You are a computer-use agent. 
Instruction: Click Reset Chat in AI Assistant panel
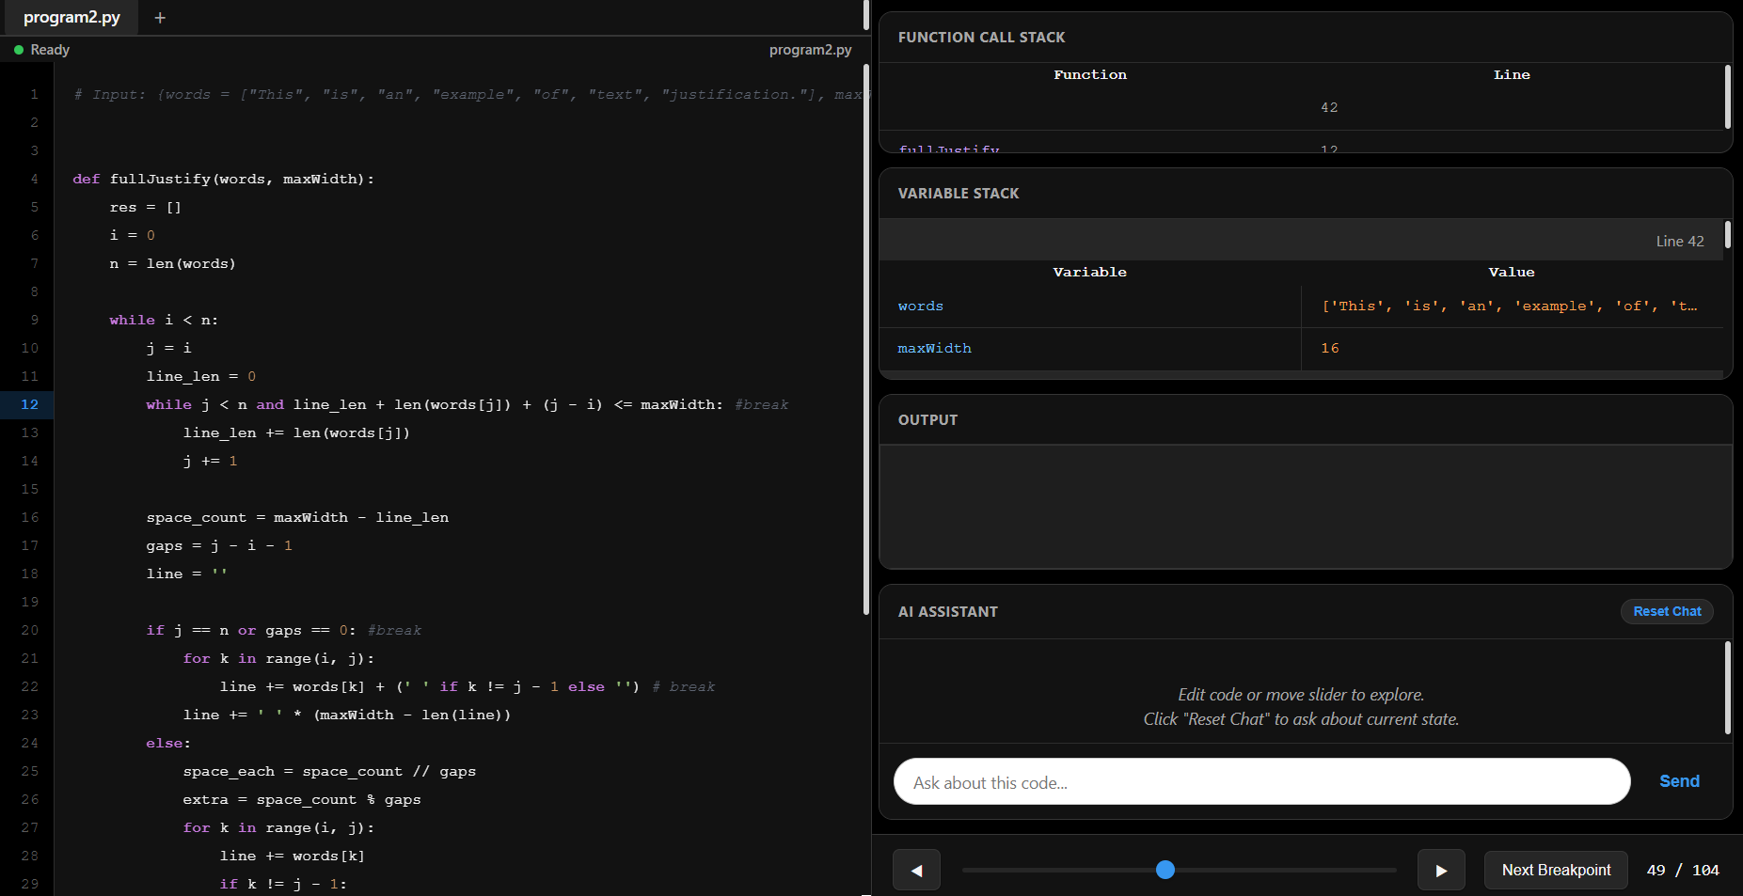pyautogui.click(x=1667, y=611)
